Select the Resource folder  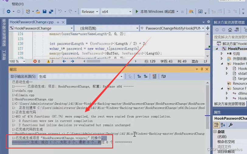tap(237, 83)
